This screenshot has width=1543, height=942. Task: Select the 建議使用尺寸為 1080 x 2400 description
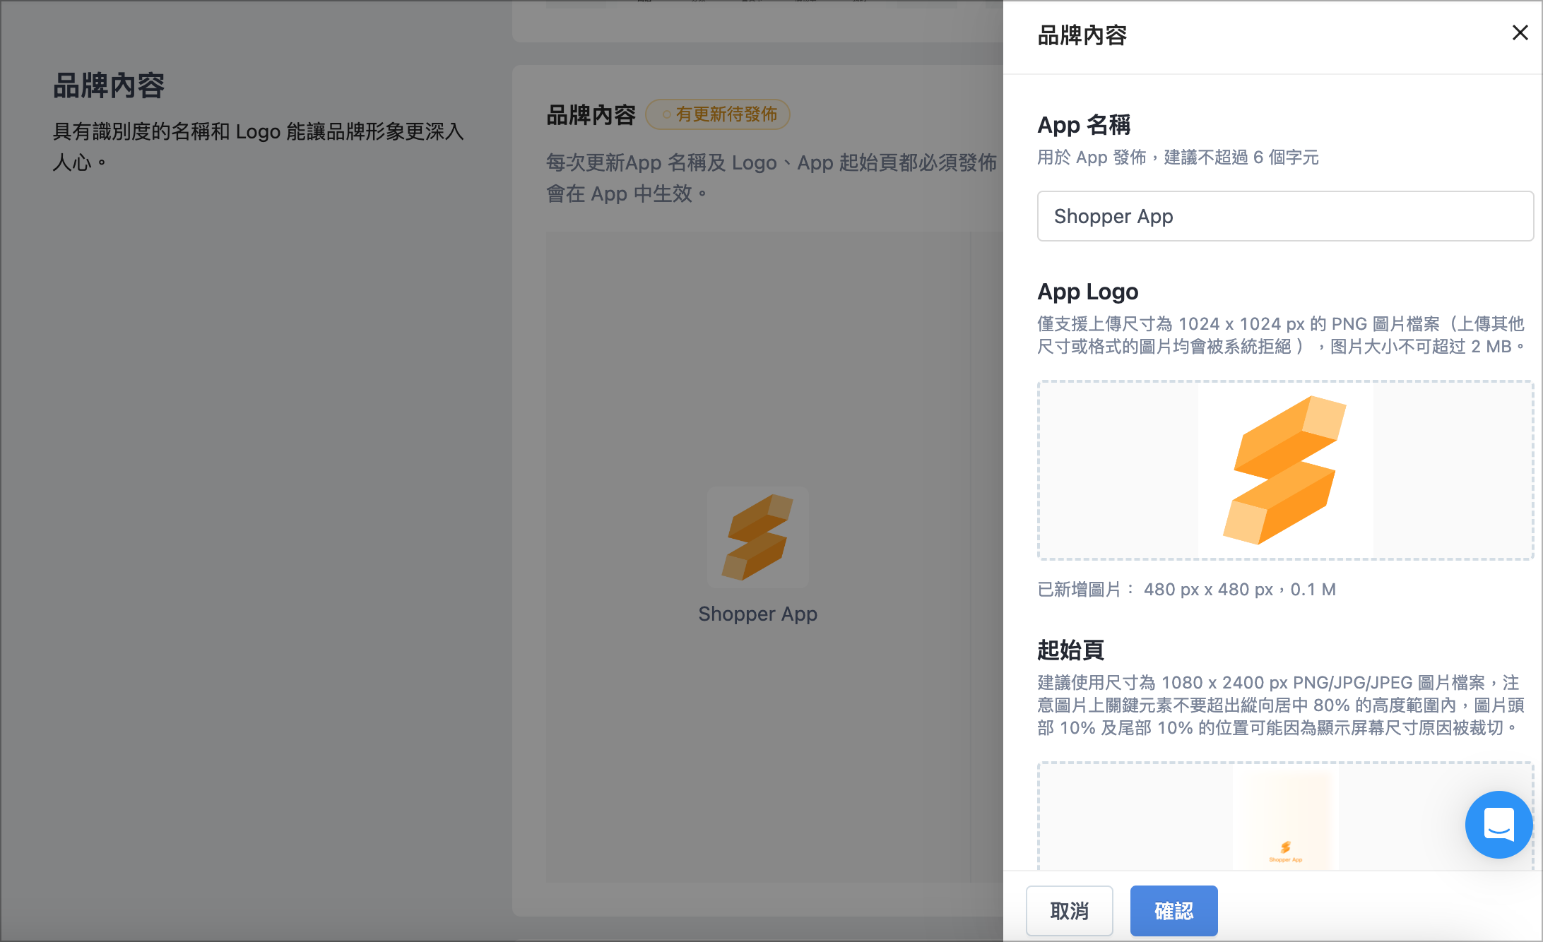pos(1281,705)
